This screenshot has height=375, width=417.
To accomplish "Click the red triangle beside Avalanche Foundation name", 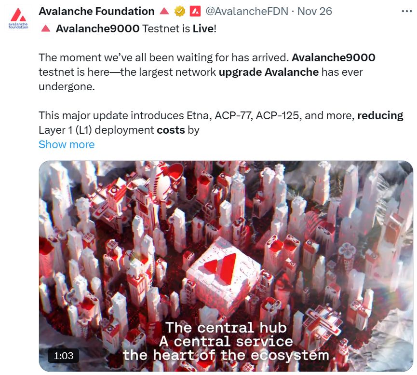I will click(164, 11).
